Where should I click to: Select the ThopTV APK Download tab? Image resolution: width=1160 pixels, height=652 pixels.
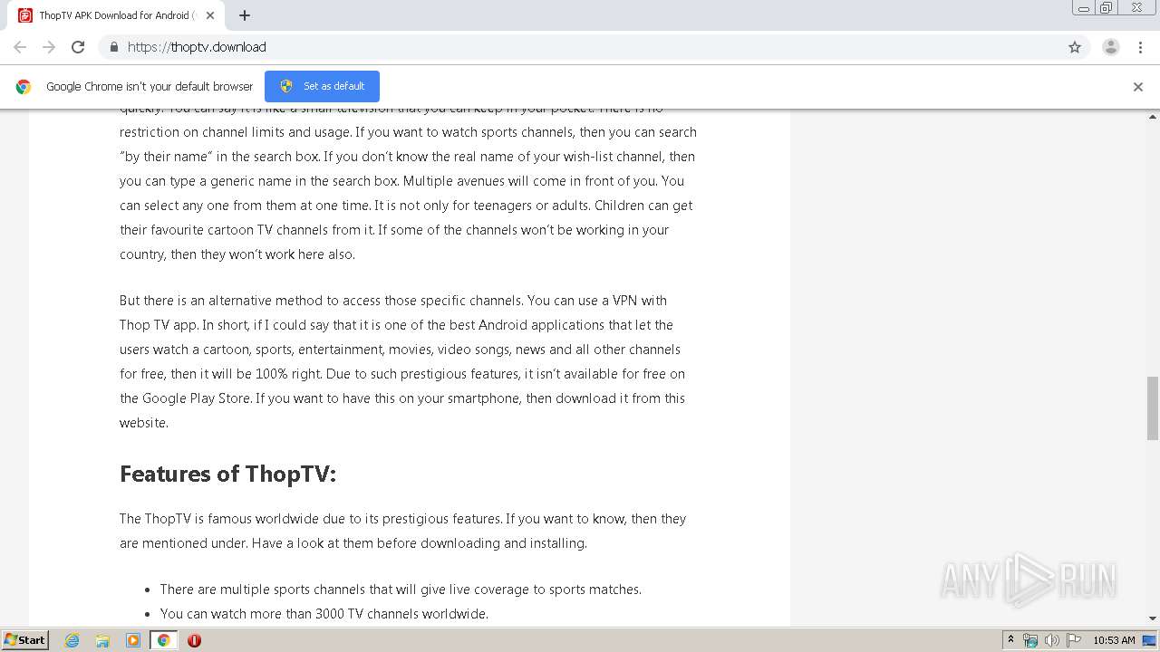pos(116,15)
